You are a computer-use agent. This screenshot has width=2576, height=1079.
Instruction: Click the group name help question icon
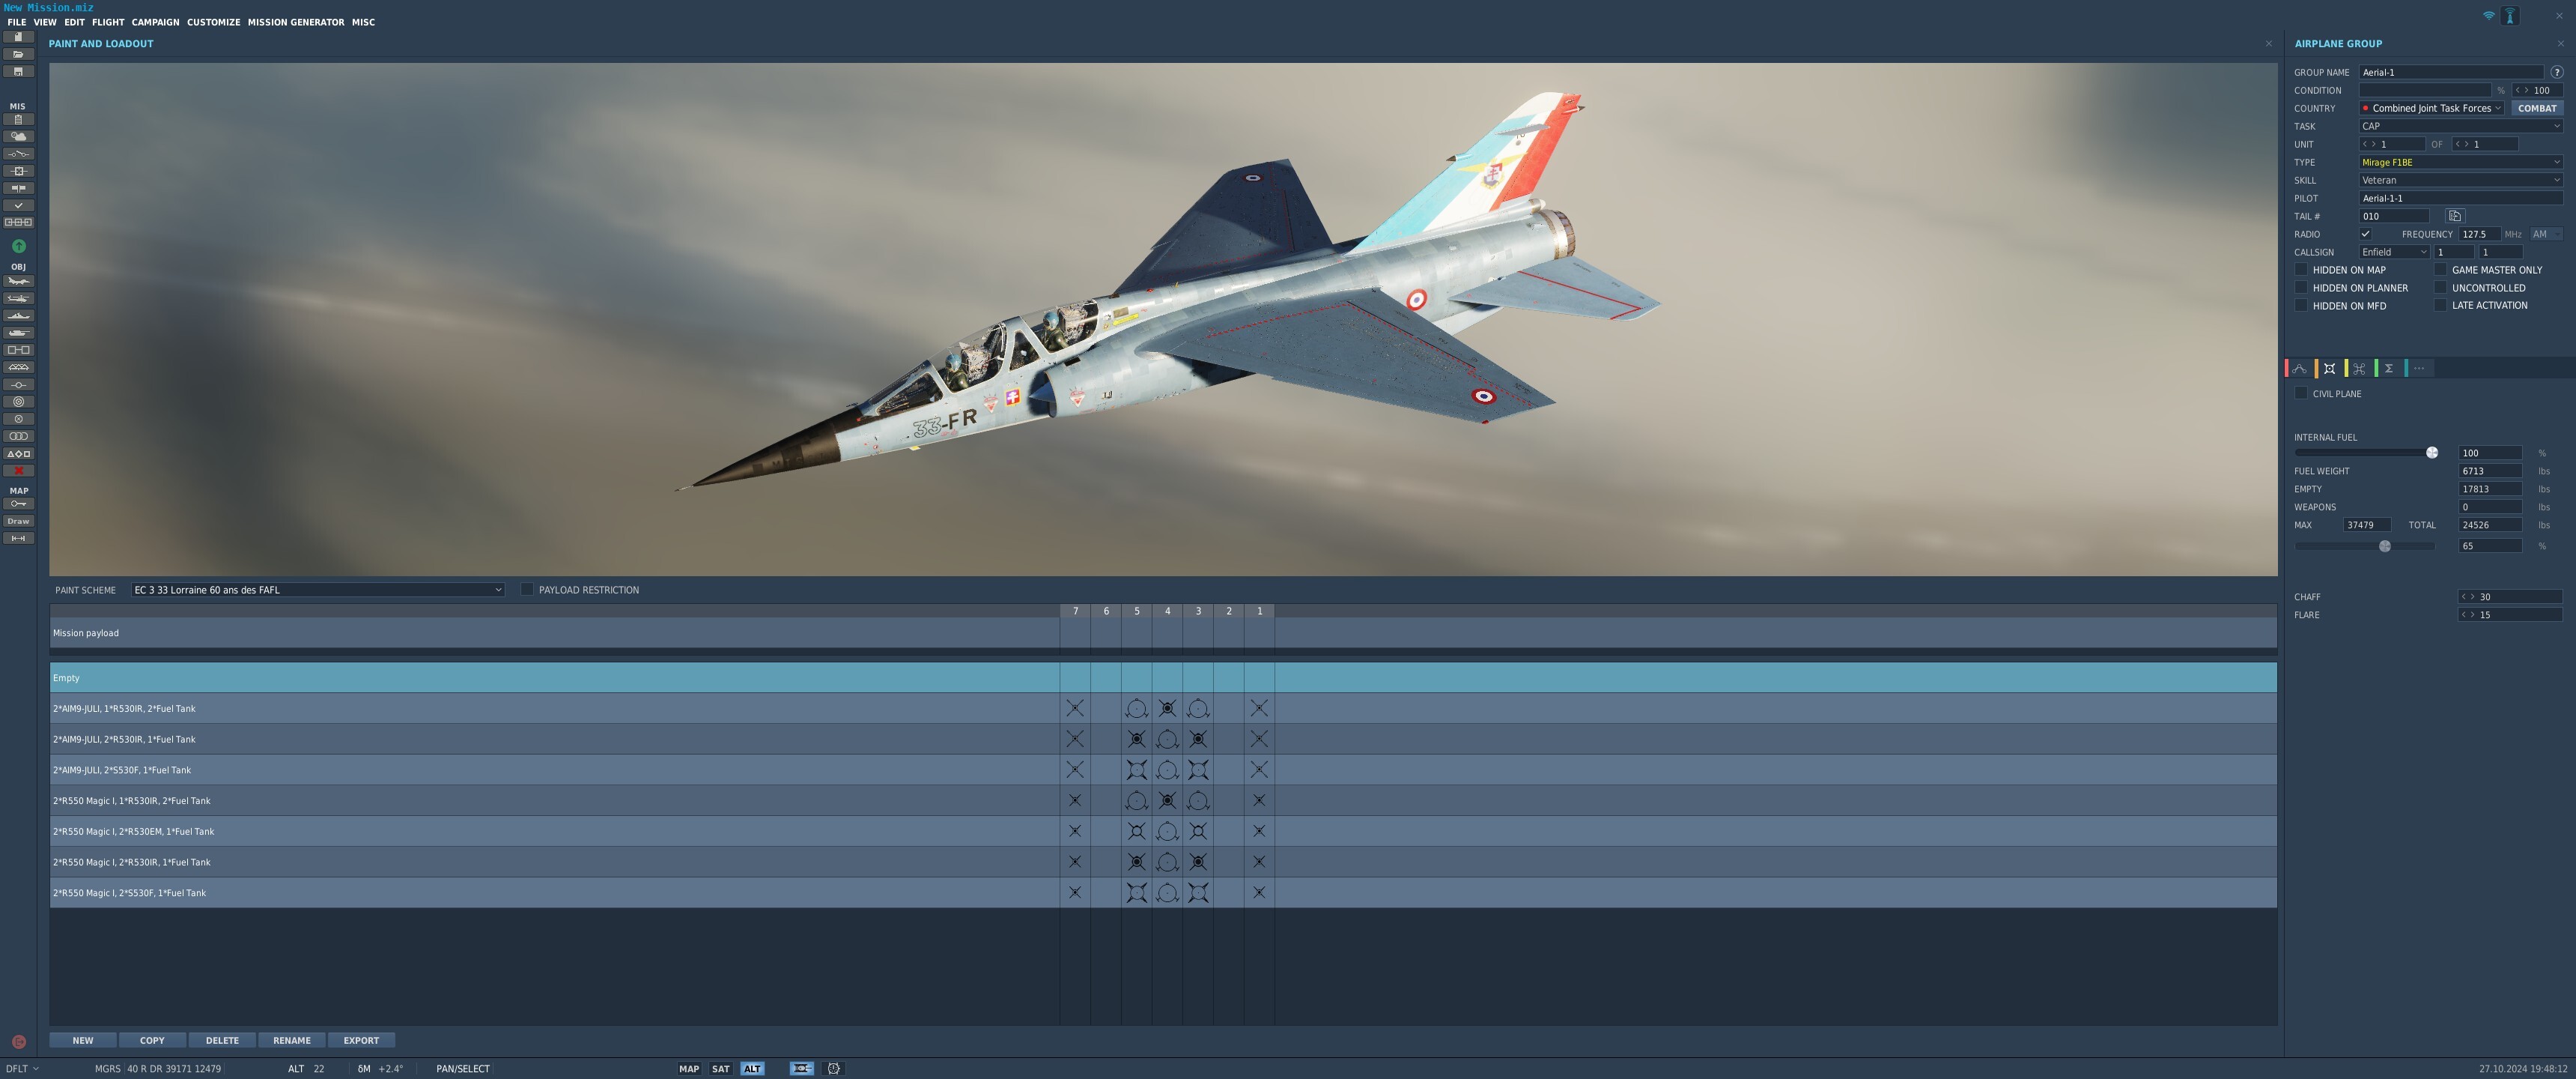(x=2556, y=72)
